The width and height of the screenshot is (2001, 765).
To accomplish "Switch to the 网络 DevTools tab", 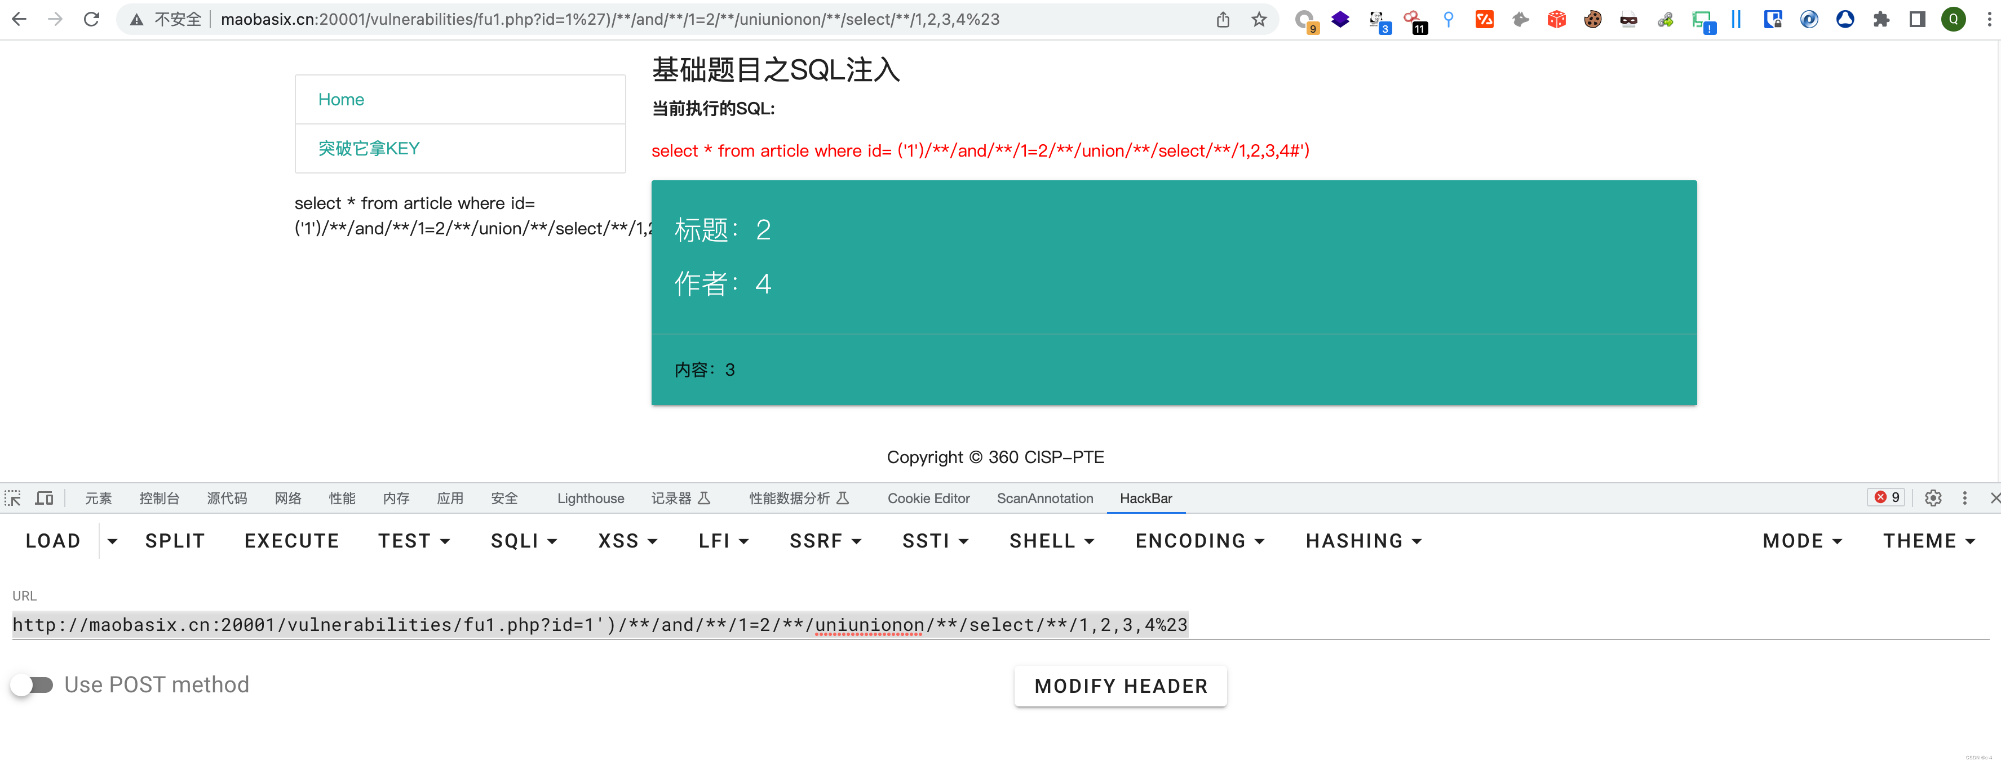I will click(x=287, y=498).
